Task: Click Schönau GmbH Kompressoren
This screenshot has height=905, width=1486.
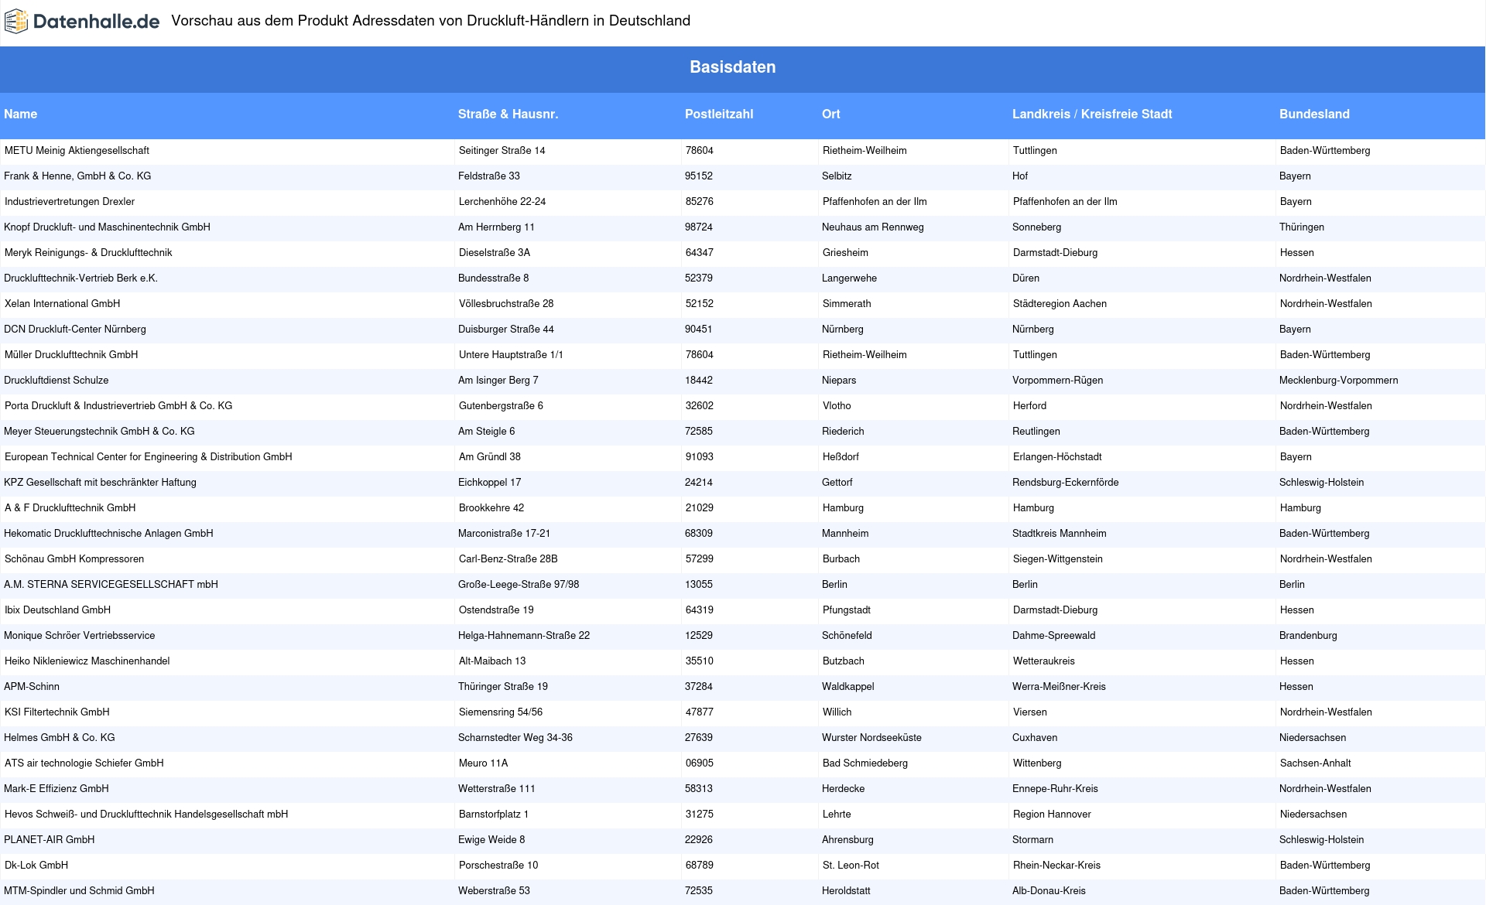Action: (x=74, y=559)
